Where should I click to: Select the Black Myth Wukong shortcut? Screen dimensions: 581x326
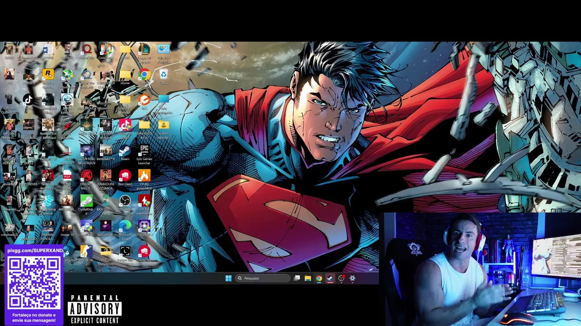106,129
